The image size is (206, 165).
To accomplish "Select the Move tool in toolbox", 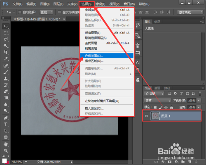I will [x=6, y=26].
